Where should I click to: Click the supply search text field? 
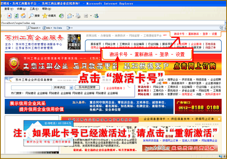tap(32, 87)
